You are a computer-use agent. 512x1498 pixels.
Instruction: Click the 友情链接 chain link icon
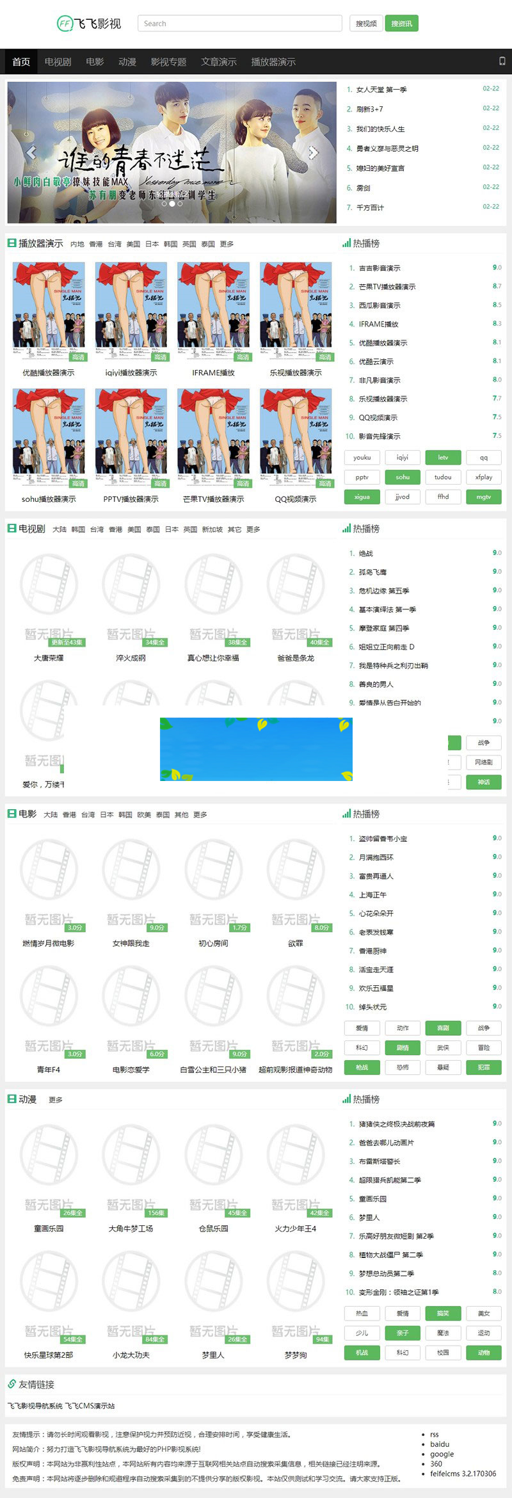pyautogui.click(x=12, y=1384)
